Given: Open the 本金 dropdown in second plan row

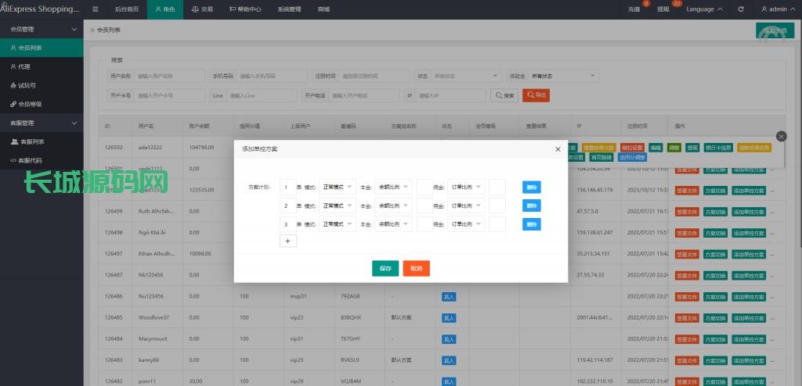Looking at the screenshot, I should 393,206.
